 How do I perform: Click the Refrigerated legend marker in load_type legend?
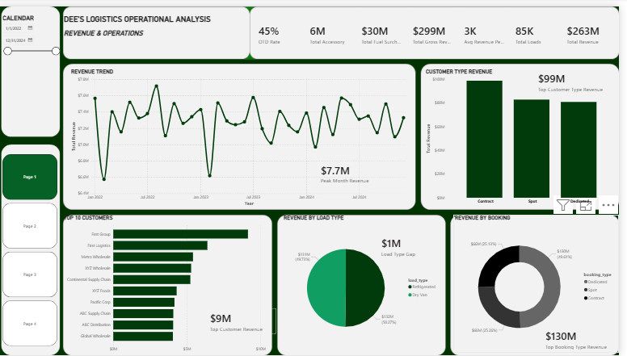(x=410, y=287)
